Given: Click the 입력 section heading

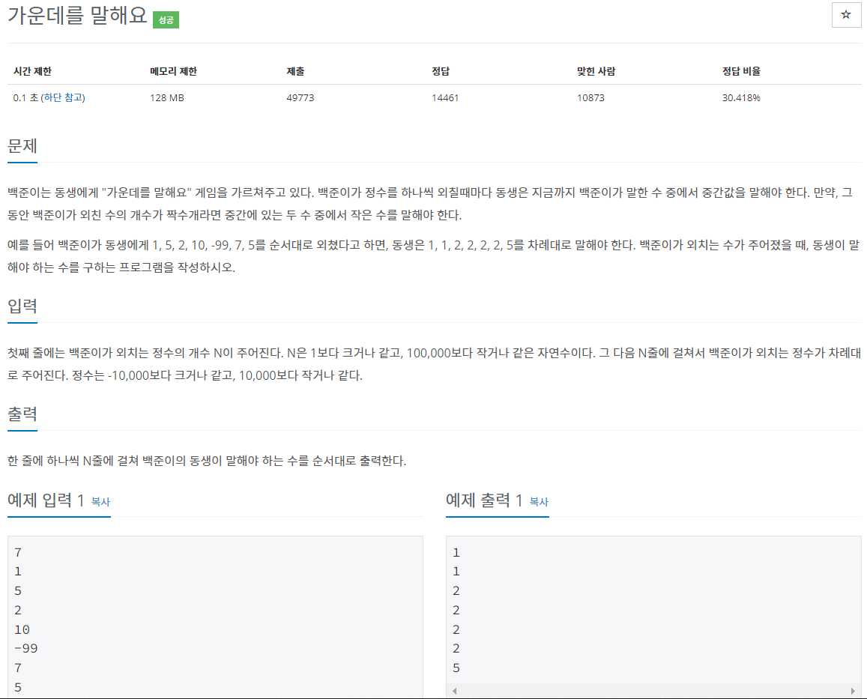Looking at the screenshot, I should (22, 306).
